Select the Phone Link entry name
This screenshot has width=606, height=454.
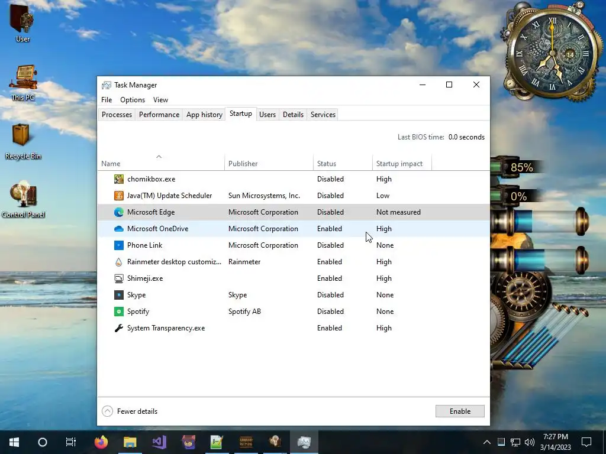click(x=144, y=245)
